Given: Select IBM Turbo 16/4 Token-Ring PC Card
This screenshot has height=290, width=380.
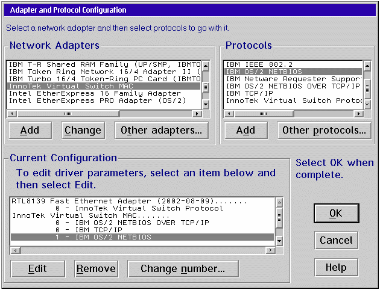Looking at the screenshot, I should click(x=104, y=79).
